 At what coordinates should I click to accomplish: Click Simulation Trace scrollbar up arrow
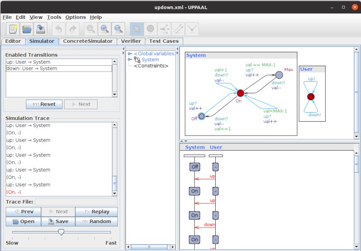(115, 125)
